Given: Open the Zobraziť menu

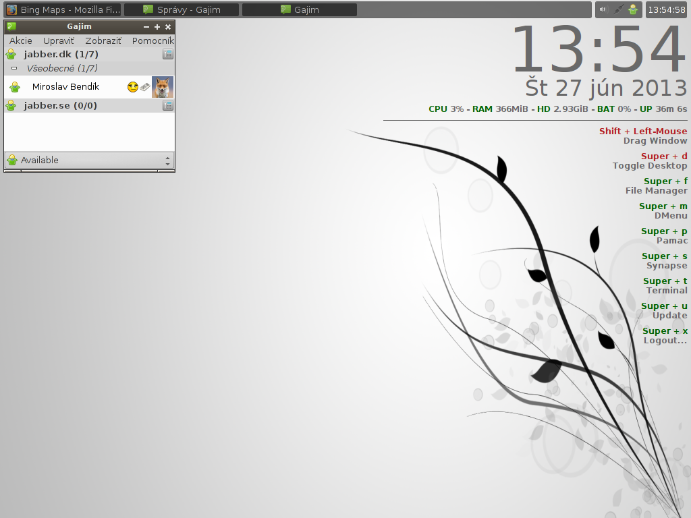Looking at the screenshot, I should (x=103, y=40).
